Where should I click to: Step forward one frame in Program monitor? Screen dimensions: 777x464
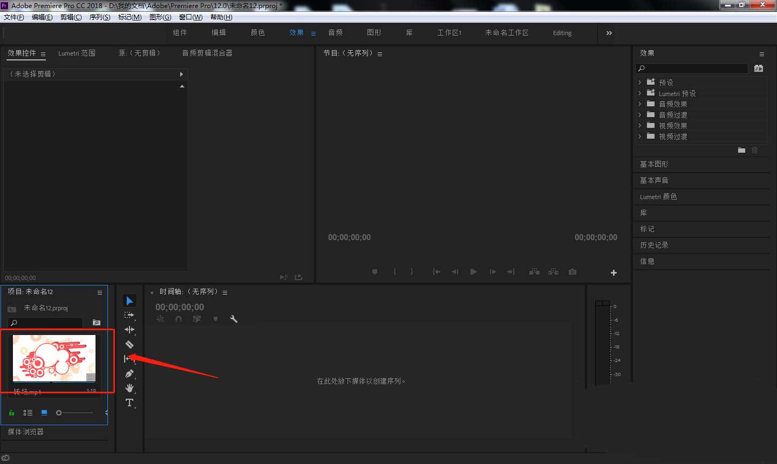493,272
